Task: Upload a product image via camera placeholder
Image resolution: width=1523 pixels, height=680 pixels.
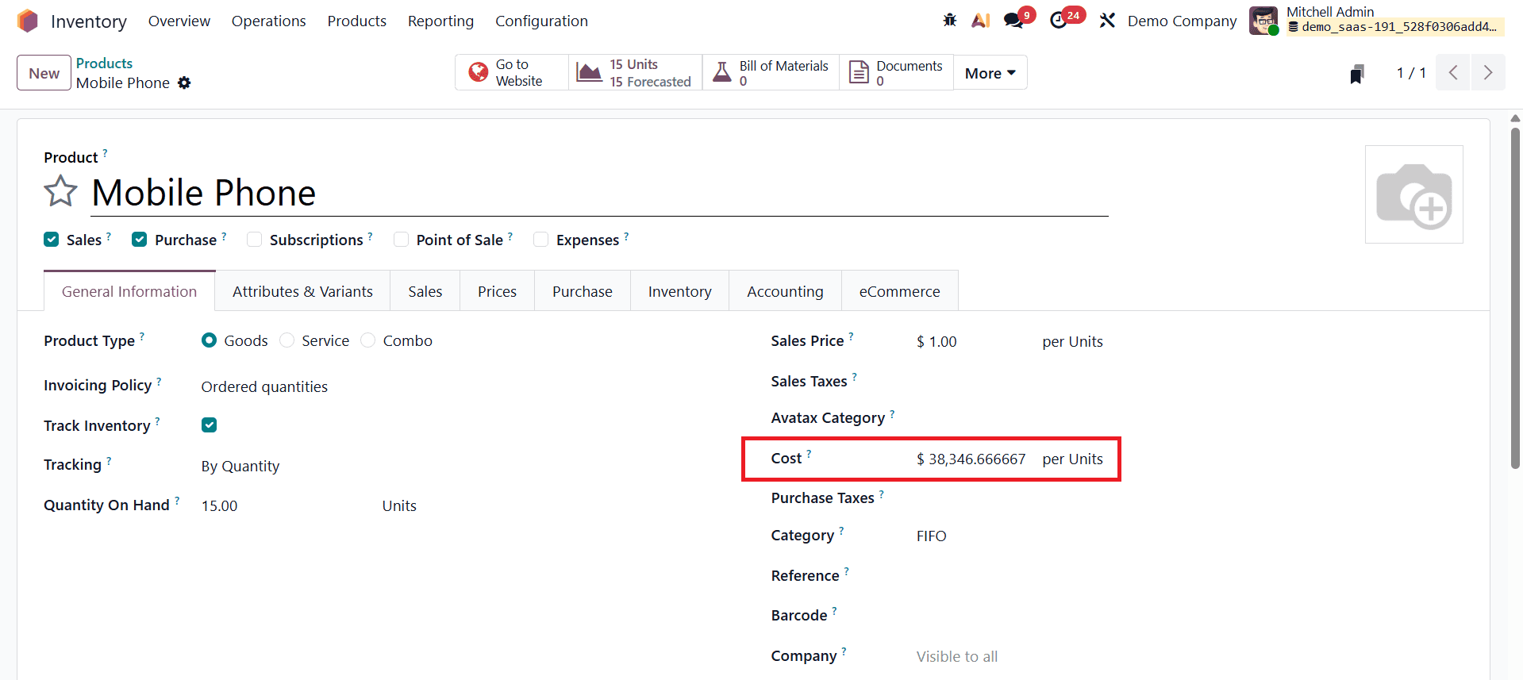Action: click(1413, 194)
